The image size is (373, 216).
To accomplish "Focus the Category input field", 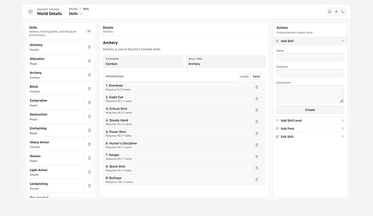I will click(310, 73).
